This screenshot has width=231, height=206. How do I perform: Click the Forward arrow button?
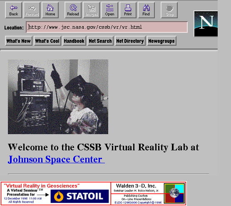(32, 10)
